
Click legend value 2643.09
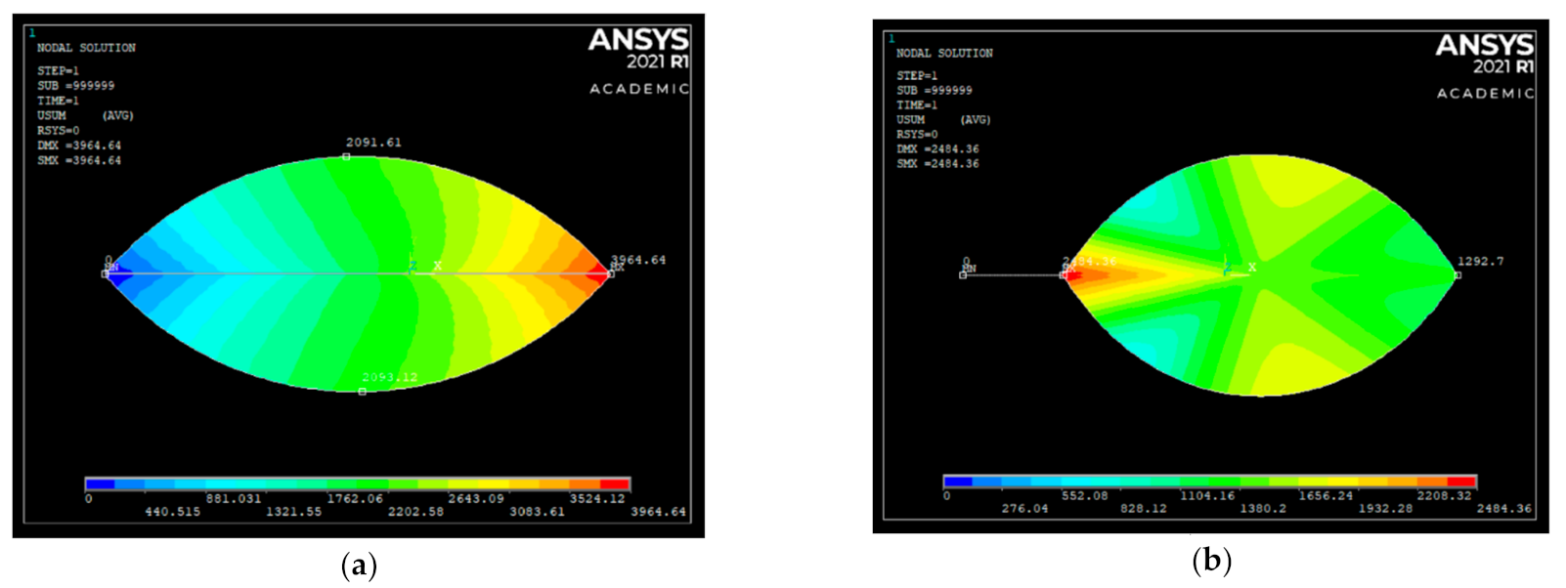[476, 498]
